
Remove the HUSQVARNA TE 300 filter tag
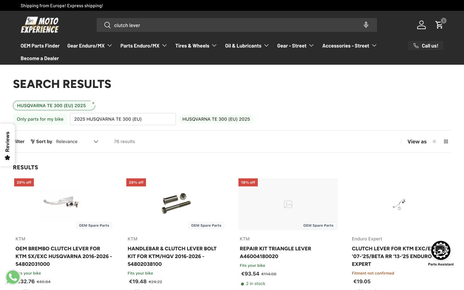(x=93, y=103)
